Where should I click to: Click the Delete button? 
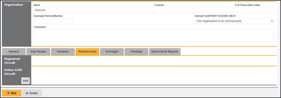(32, 93)
